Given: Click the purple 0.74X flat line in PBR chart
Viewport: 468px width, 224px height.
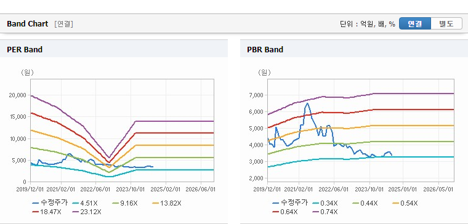Looking at the screenshot, I should coord(413,94).
